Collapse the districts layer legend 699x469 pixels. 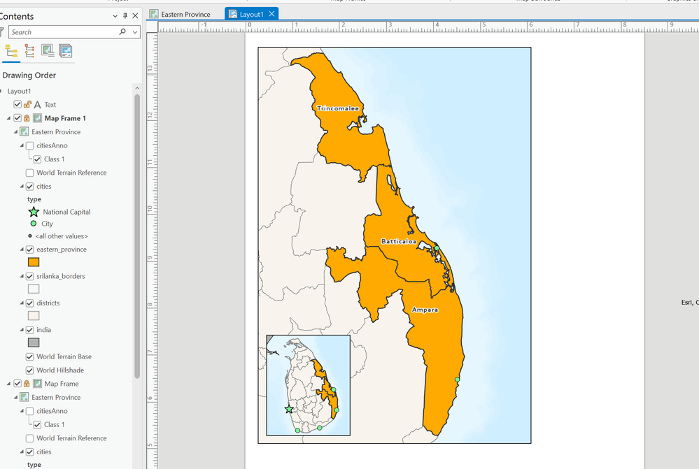(22, 303)
